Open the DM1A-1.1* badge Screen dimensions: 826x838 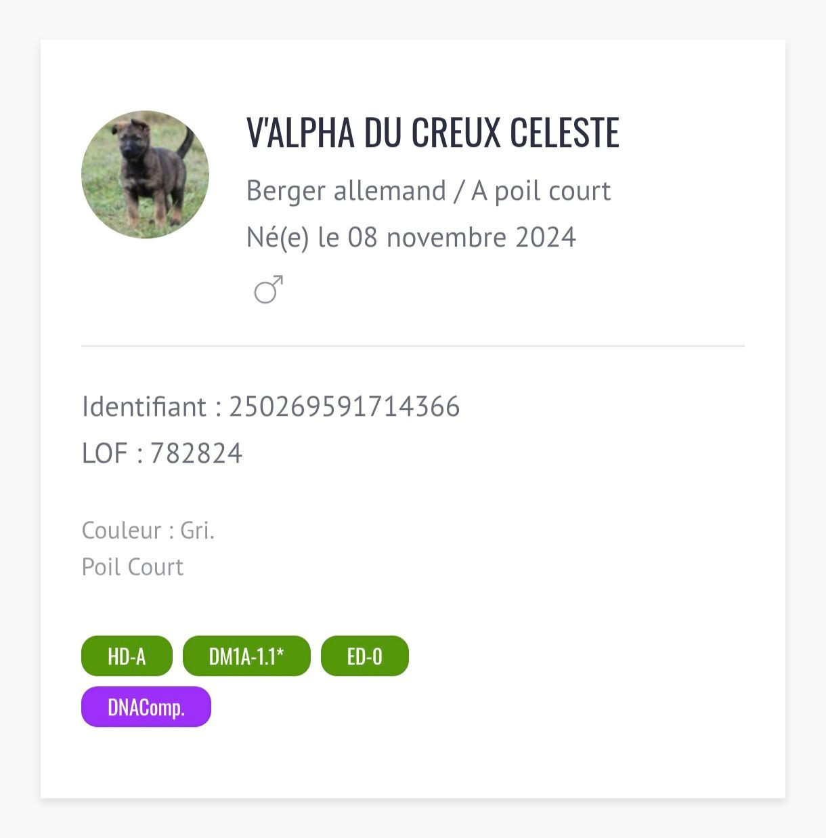pos(246,656)
